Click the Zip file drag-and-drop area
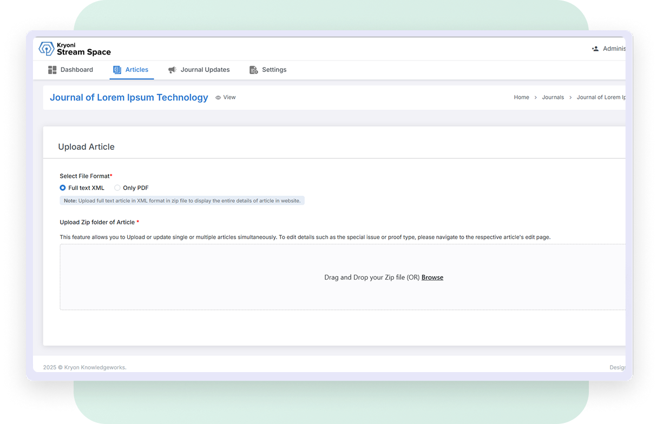Screen dimensions: 663x424 point(343,277)
